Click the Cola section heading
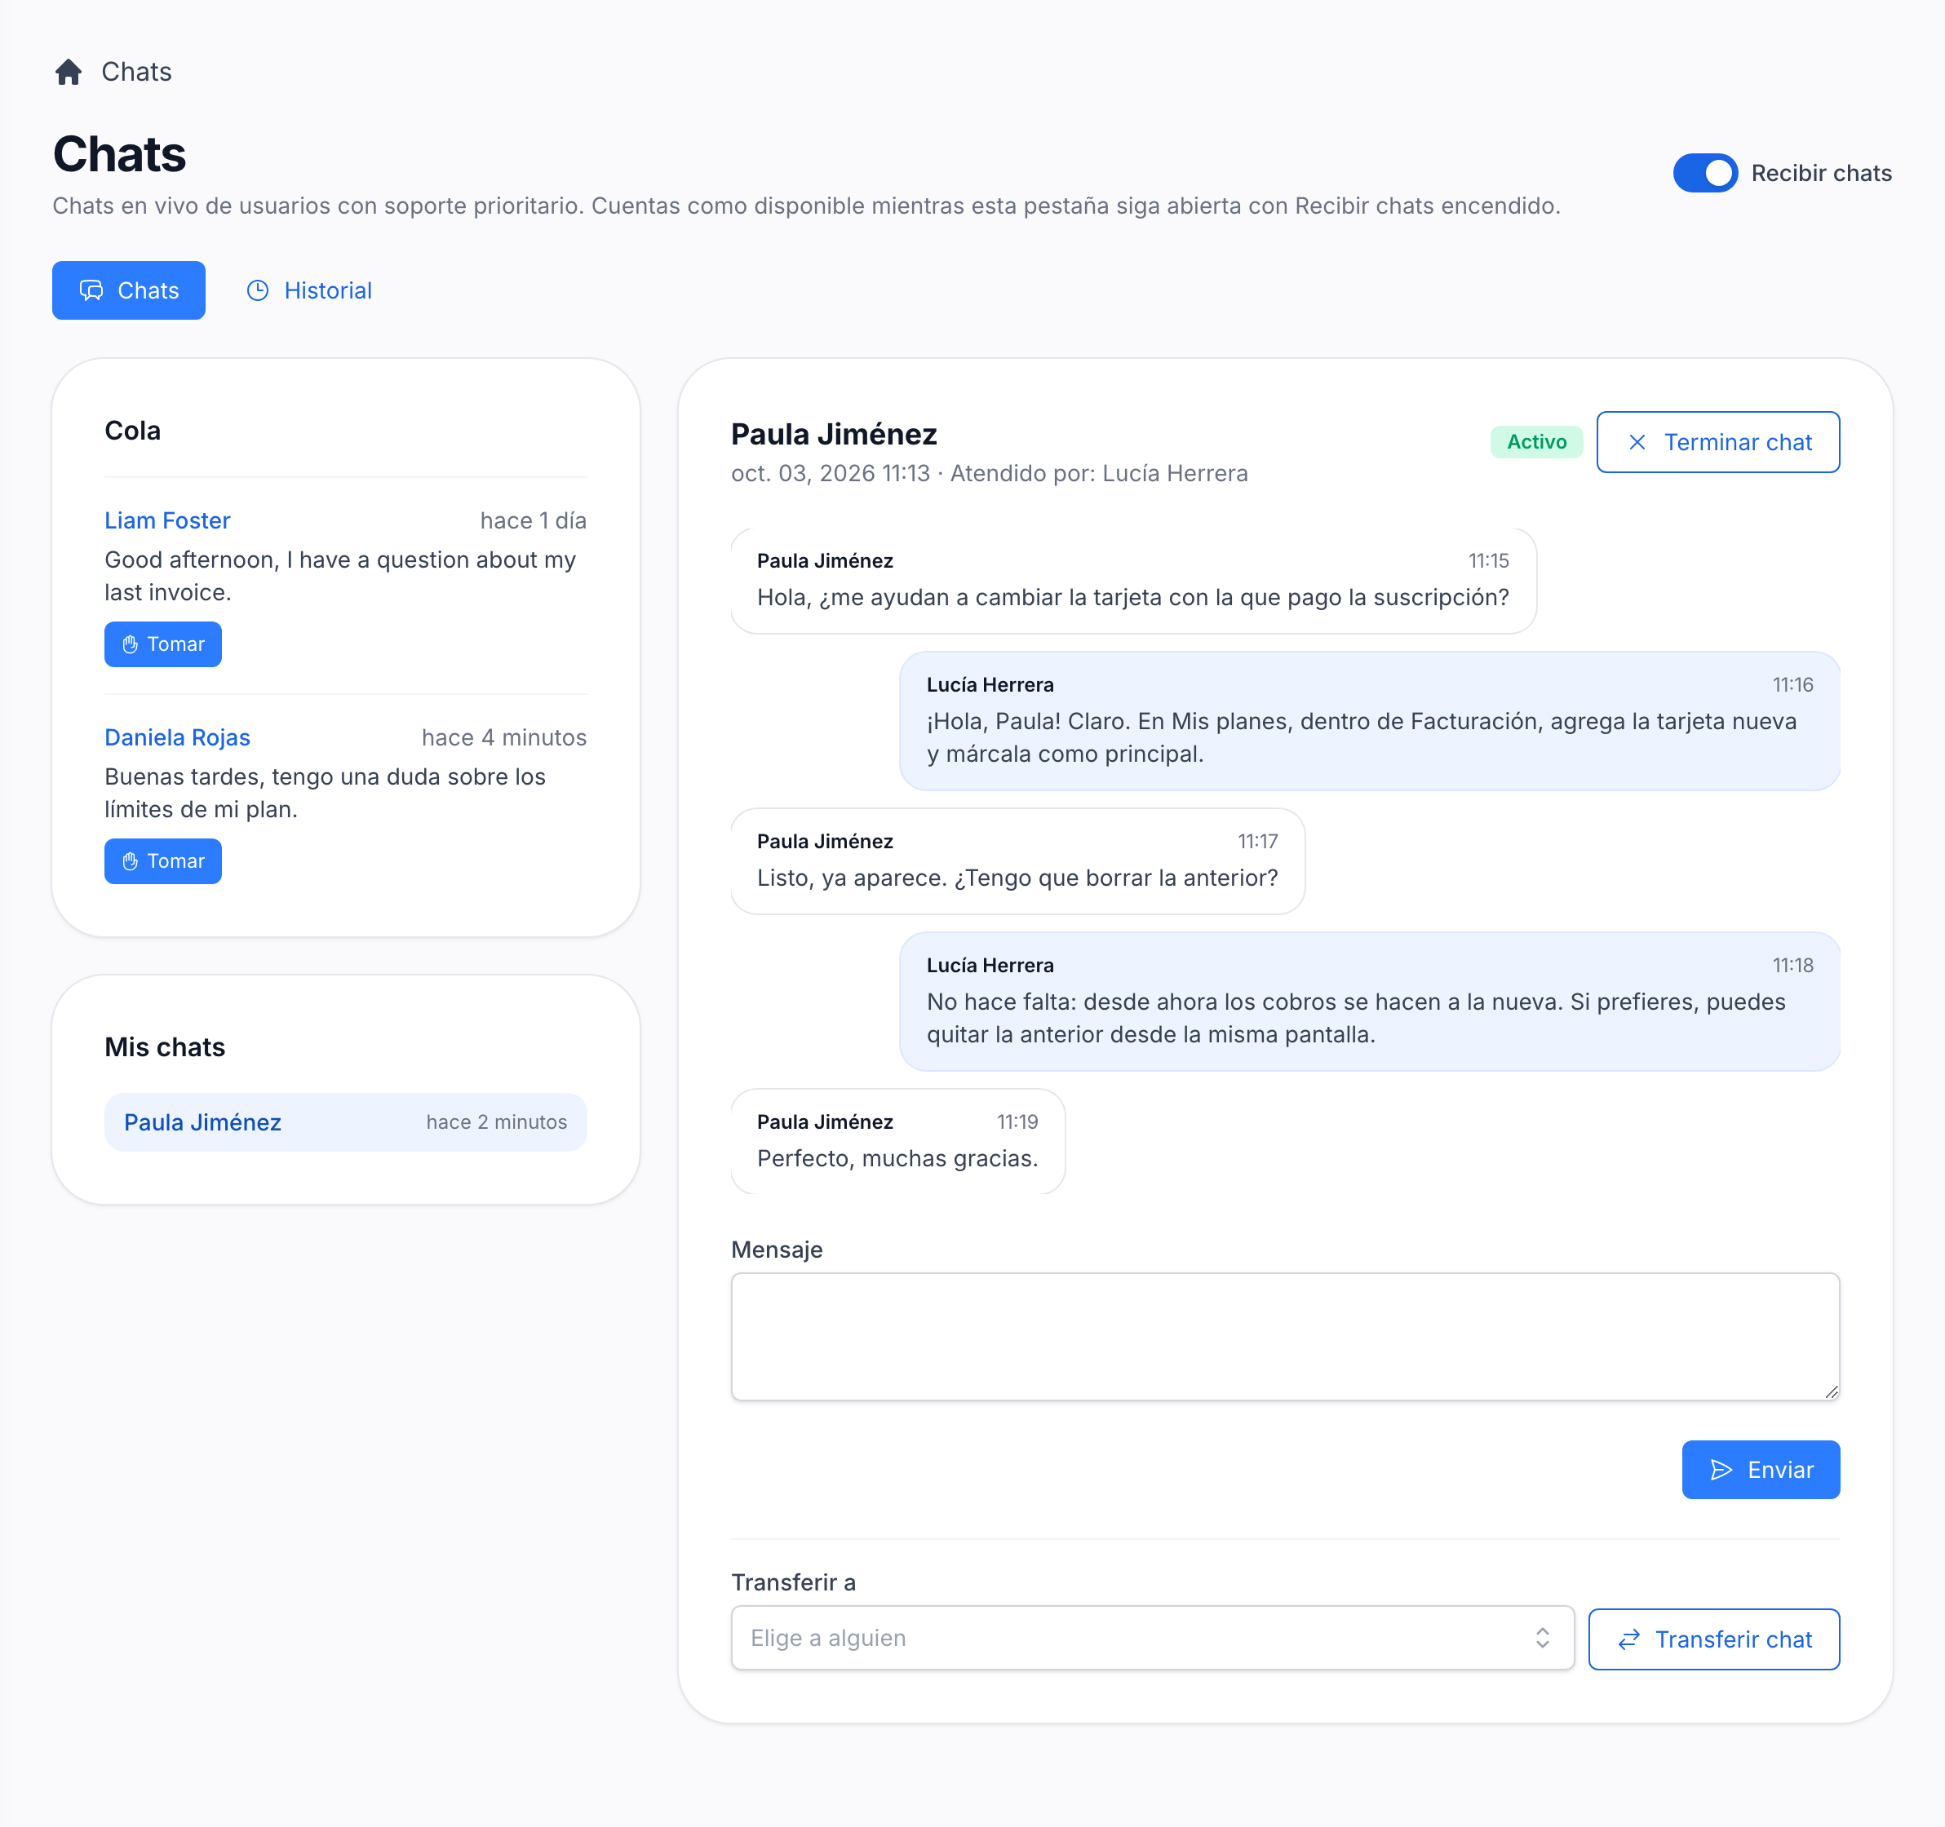 pyautogui.click(x=132, y=431)
